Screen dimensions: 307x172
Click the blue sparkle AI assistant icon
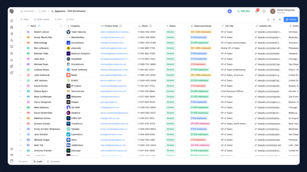click(230, 11)
